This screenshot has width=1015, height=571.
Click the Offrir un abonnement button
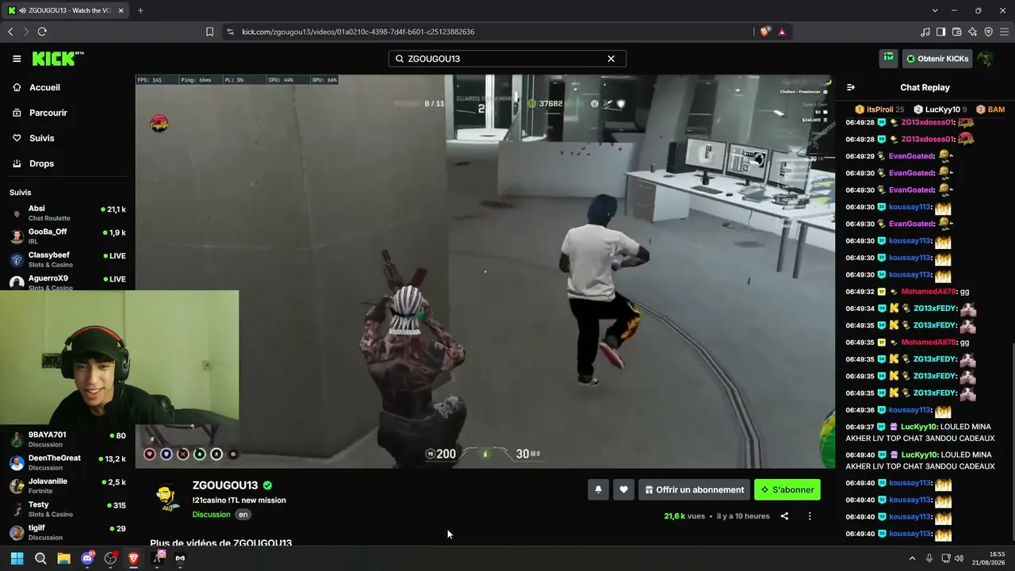pyautogui.click(x=694, y=490)
